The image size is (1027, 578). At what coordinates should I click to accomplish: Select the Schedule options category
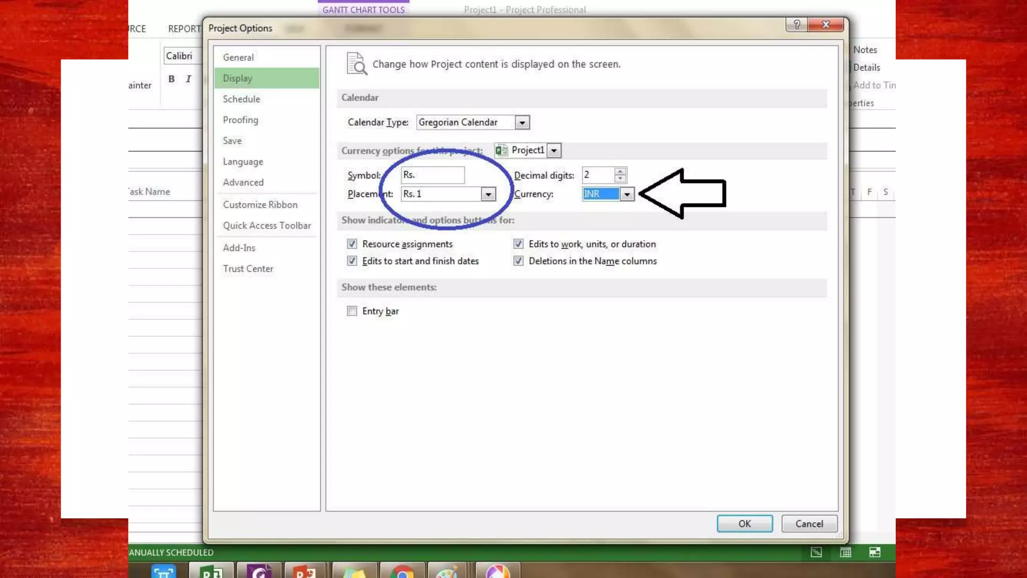coord(241,99)
